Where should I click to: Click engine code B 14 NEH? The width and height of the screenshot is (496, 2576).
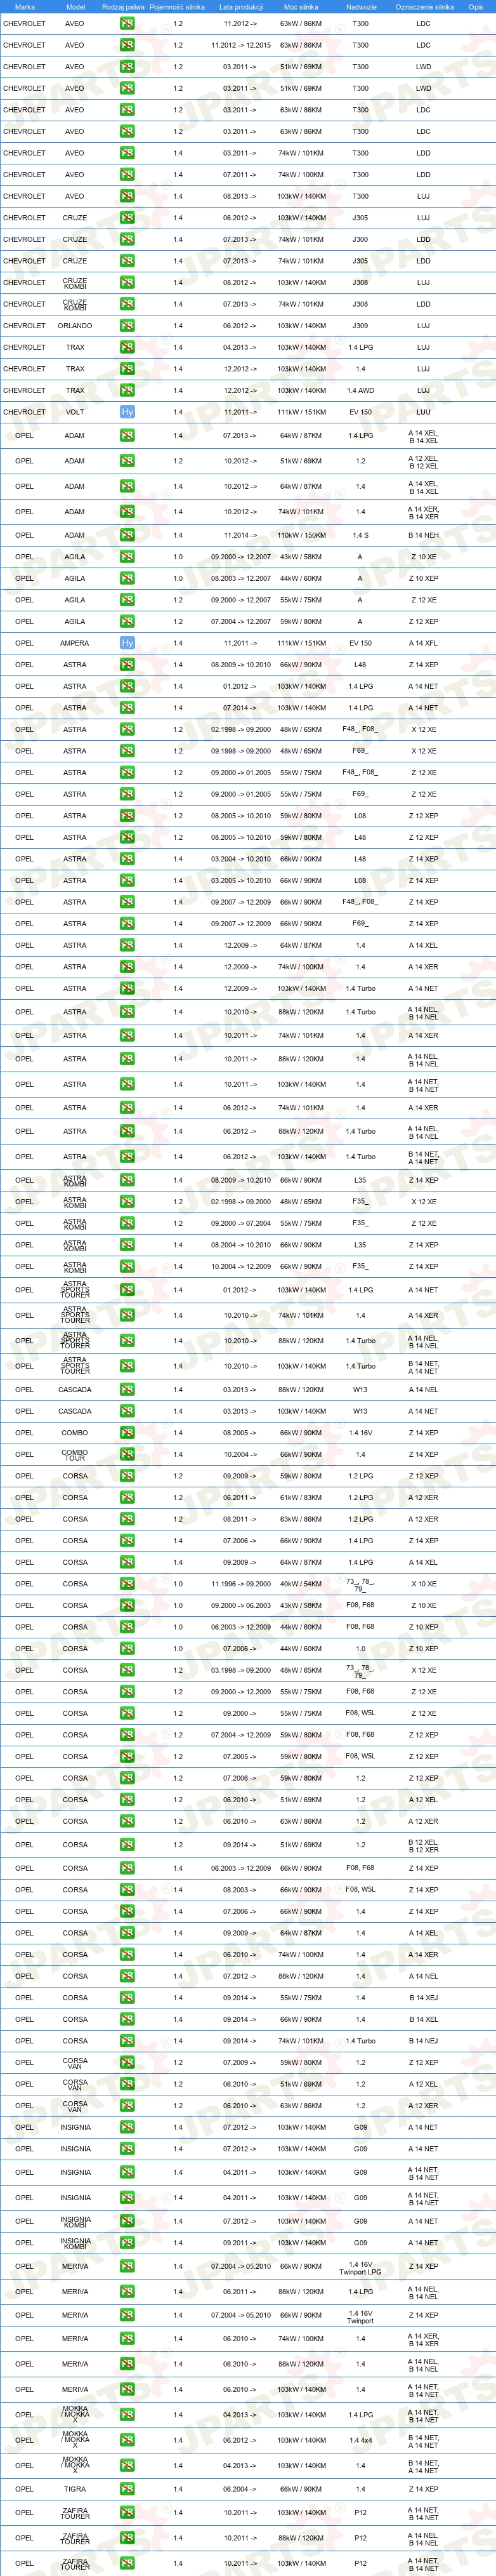click(423, 535)
